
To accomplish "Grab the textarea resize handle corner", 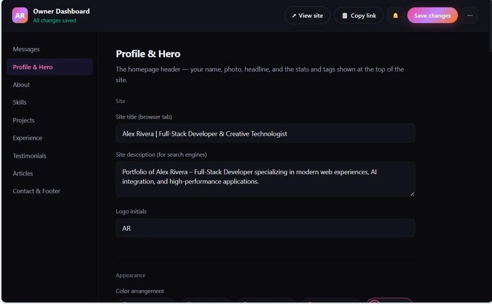I will click(x=412, y=194).
